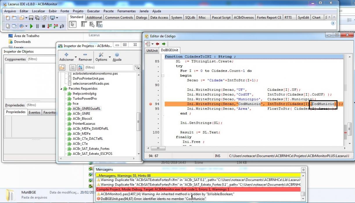This screenshot has height=203, width=355.
Task: Switch to the Data Access palette tab
Action: [159, 17]
